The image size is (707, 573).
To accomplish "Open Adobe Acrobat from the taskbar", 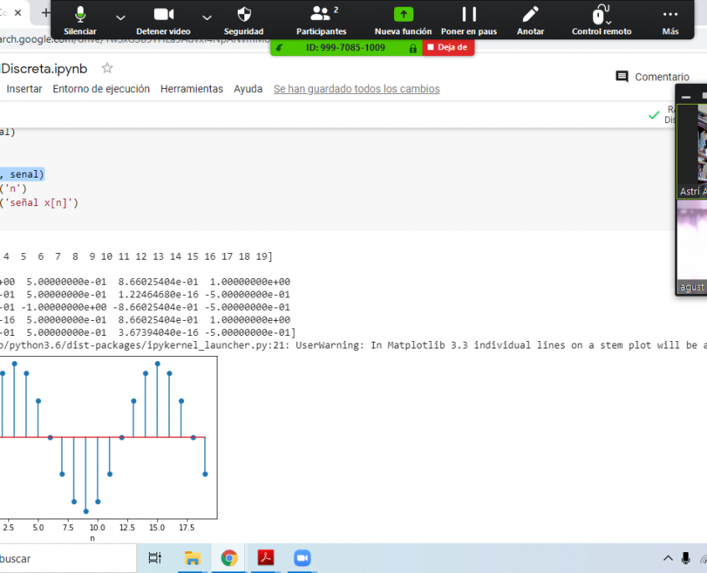I will coord(266,558).
